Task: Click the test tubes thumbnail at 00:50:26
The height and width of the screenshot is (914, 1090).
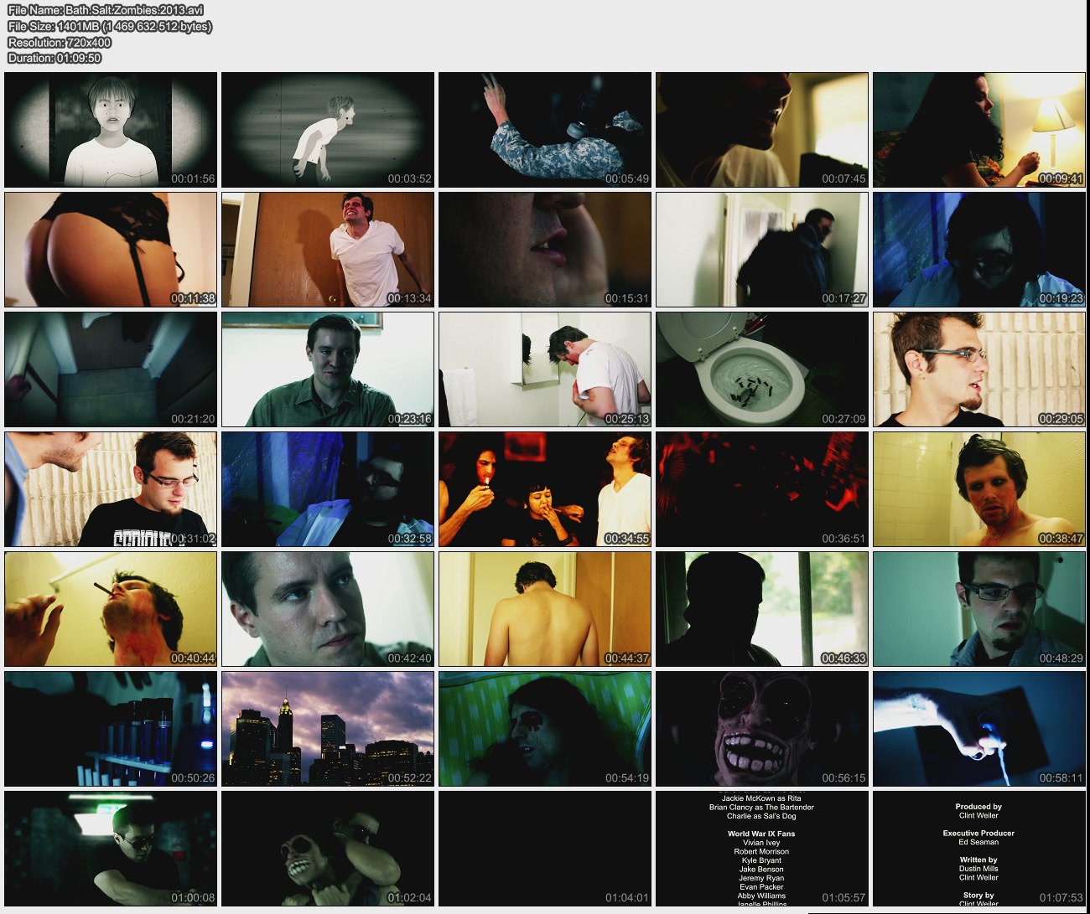Action: (x=111, y=728)
